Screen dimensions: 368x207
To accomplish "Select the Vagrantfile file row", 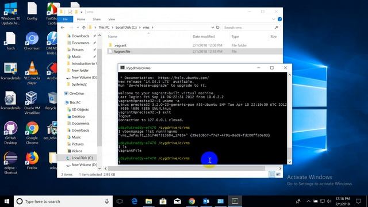I will [194, 51].
